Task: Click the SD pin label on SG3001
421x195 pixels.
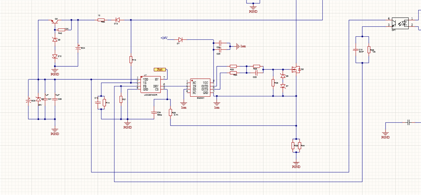Action: [194, 90]
